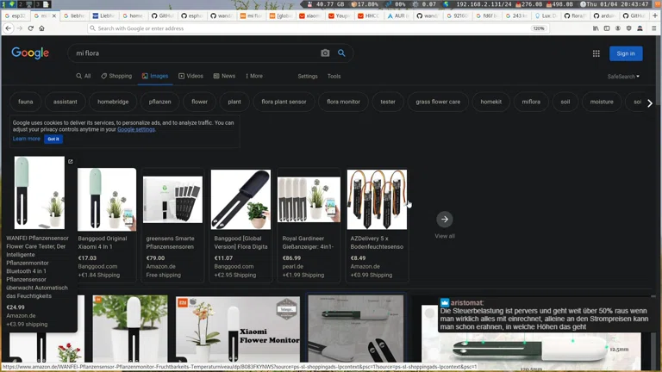The image size is (662, 372).
Task: Select the 'fauna' suggestion chip
Action: (25, 102)
